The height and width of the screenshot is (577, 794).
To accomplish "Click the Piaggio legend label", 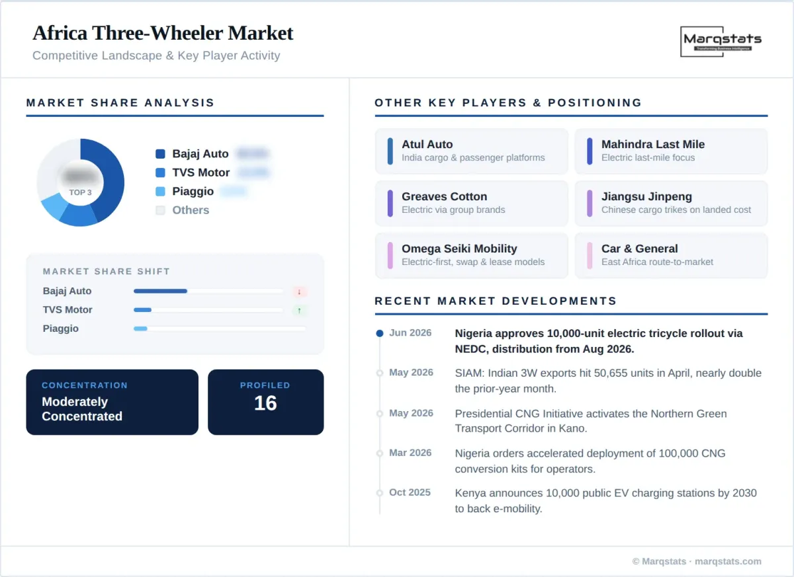I will 193,192.
